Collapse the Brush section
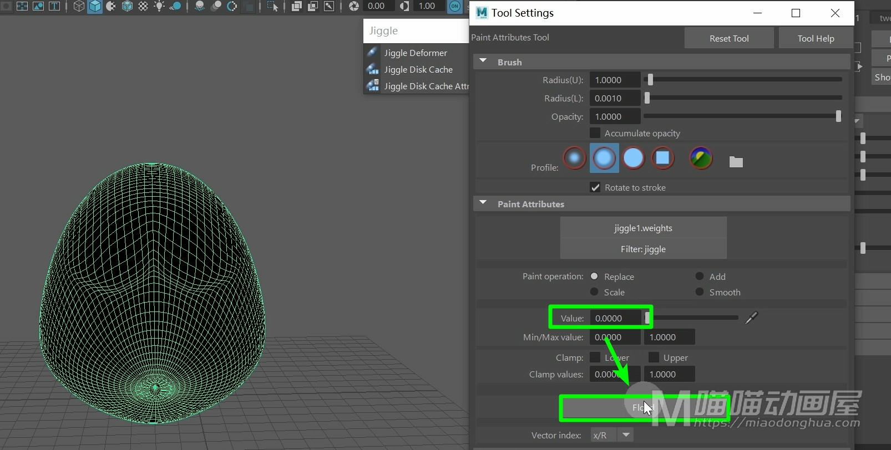This screenshot has height=450, width=891. (483, 62)
